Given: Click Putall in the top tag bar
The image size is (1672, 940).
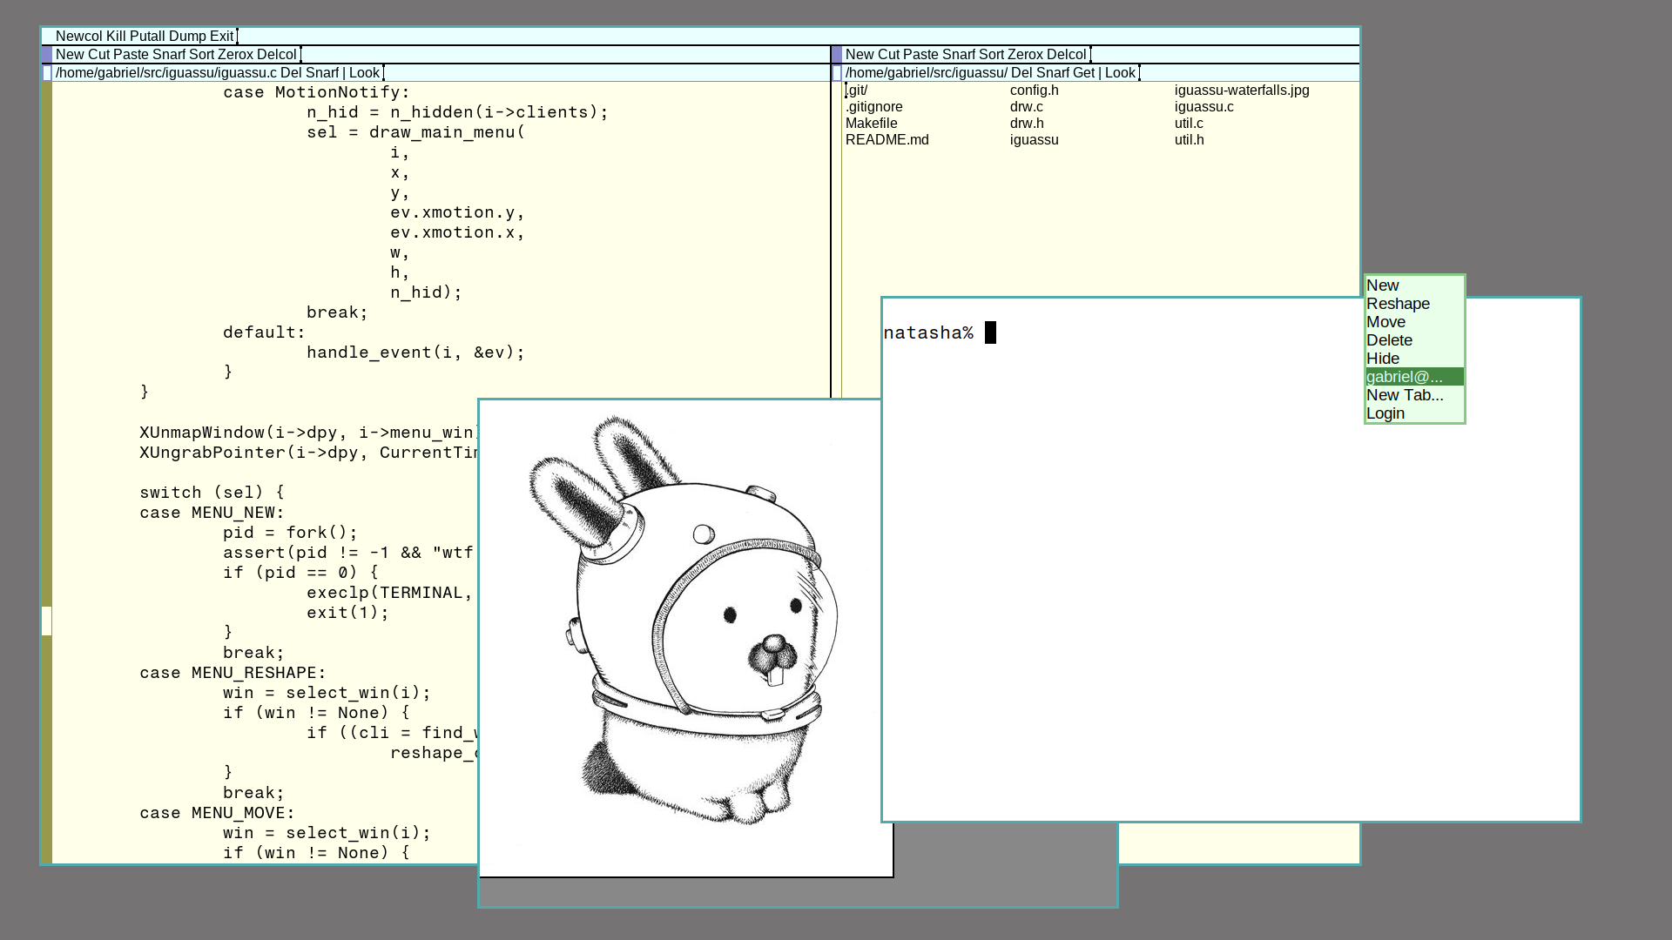Looking at the screenshot, I should click(x=147, y=37).
